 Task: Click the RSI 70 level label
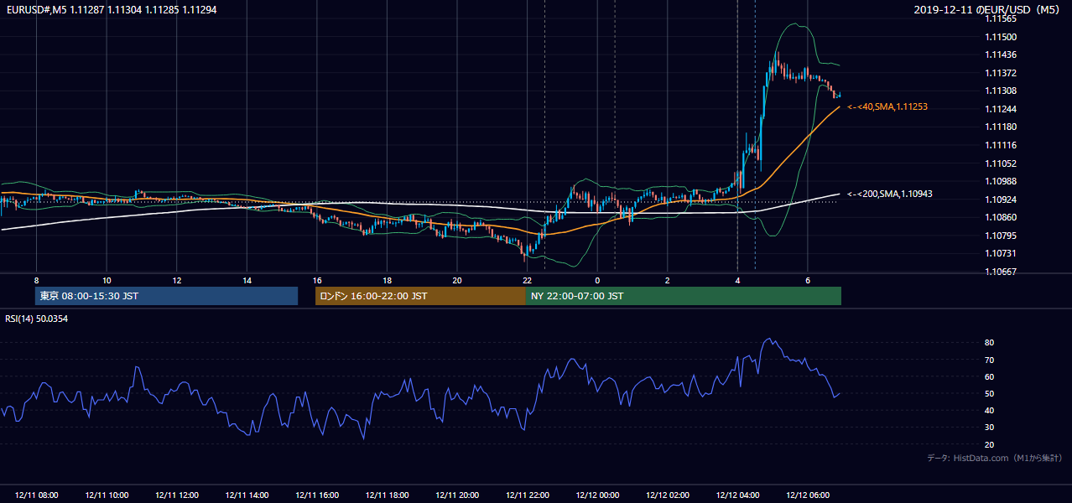pyautogui.click(x=990, y=360)
